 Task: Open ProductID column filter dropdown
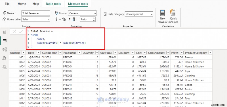point(79,53)
